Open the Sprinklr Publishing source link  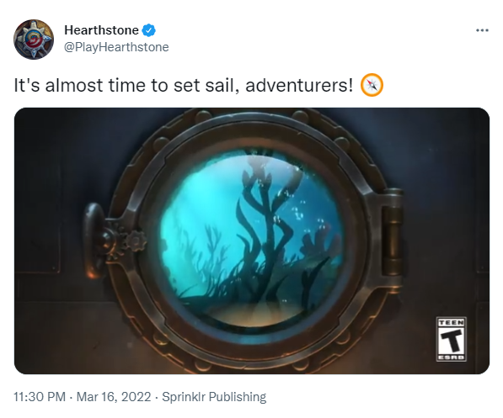pyautogui.click(x=214, y=397)
